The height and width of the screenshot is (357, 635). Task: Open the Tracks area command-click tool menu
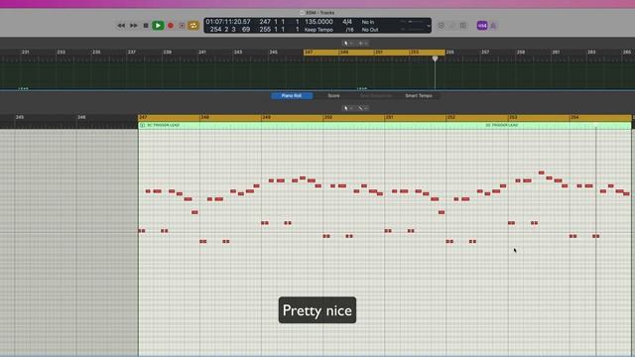pos(362,44)
